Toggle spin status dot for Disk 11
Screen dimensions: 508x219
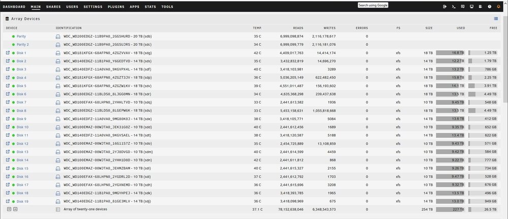click(13, 135)
